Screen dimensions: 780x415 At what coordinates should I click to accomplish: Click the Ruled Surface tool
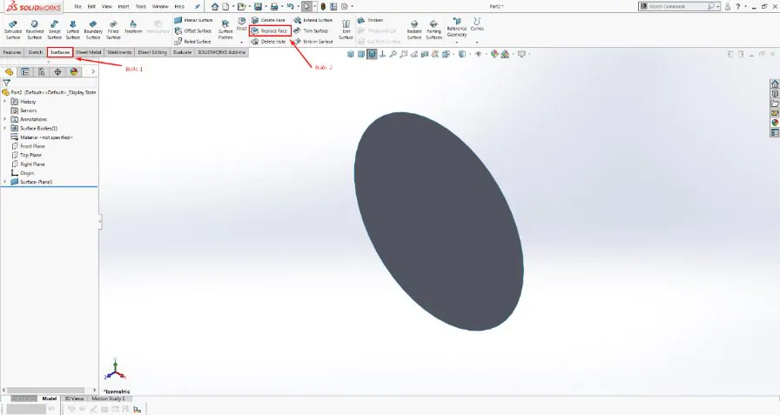[192, 42]
